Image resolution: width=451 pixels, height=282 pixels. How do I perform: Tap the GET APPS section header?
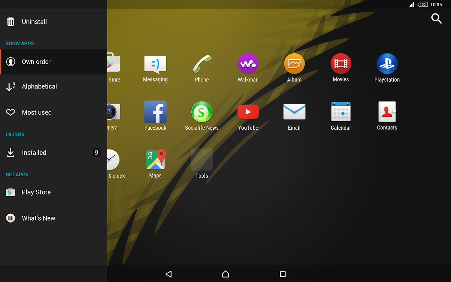point(17,174)
